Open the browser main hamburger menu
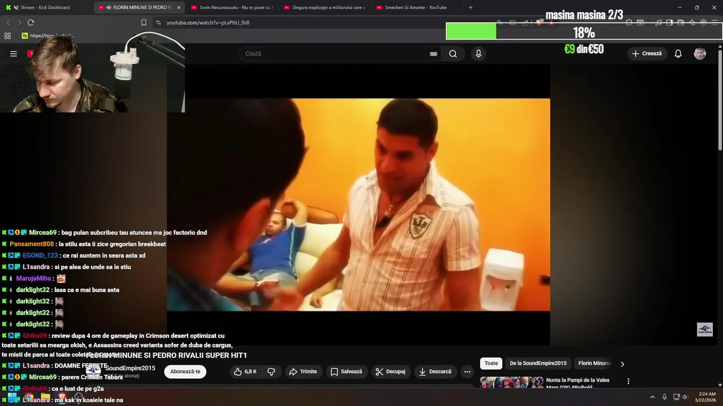Image resolution: width=723 pixels, height=406 pixels. point(715,23)
